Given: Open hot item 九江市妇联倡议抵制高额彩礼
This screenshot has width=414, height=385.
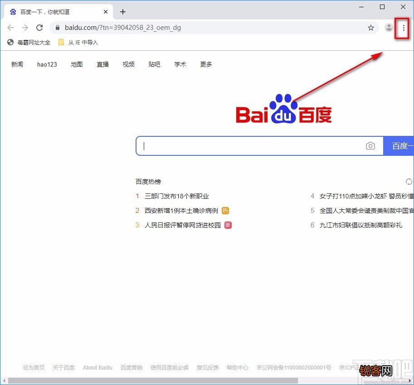Looking at the screenshot, I should point(360,225).
